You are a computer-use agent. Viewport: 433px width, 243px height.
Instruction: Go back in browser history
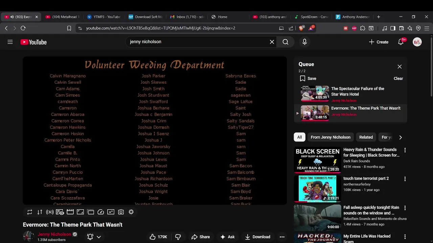click(x=6, y=28)
